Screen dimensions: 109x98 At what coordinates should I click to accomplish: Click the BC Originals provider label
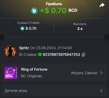point(31,76)
